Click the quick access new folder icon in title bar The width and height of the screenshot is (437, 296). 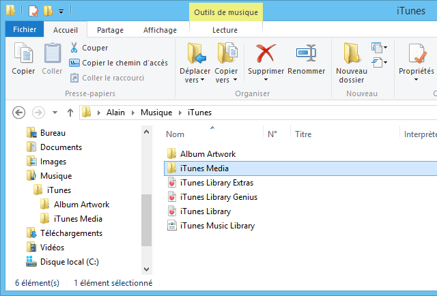pyautogui.click(x=48, y=11)
